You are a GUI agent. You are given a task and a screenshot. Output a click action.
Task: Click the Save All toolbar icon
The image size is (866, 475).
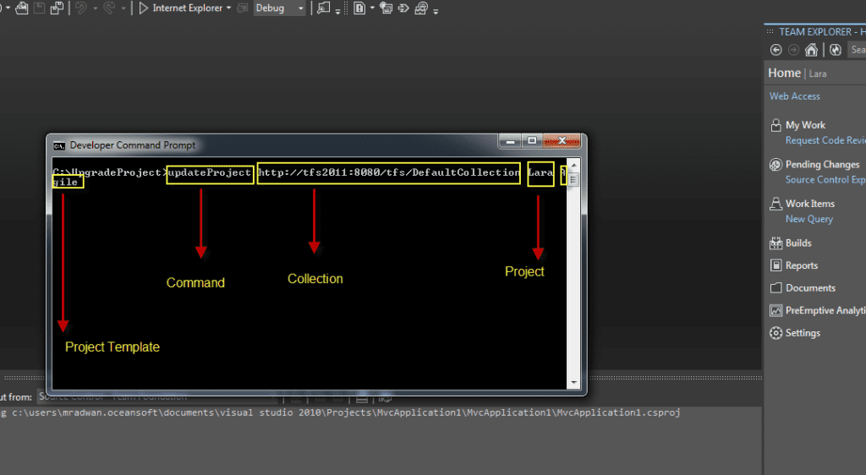57,8
